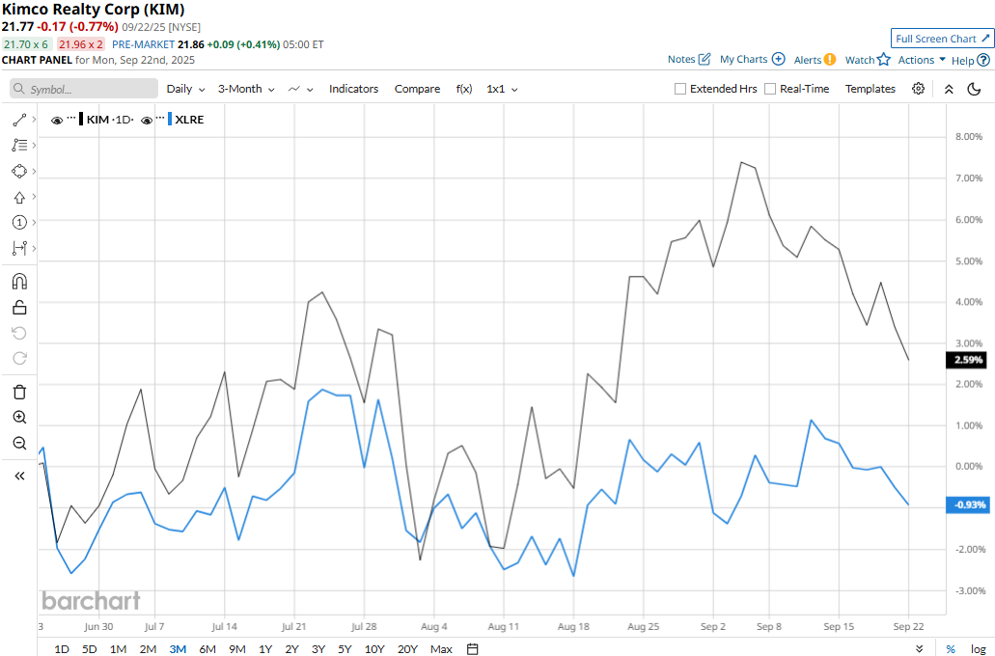Enable Real-Time checkbox
Viewport: 995px width, 656px height.
point(770,89)
